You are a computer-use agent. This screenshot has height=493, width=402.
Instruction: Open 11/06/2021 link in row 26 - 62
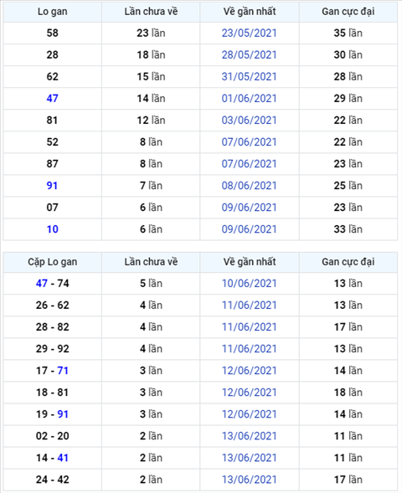click(249, 306)
